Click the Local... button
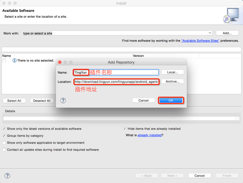Image resolution: width=243 pixels, height=183 pixels. pos(172,72)
